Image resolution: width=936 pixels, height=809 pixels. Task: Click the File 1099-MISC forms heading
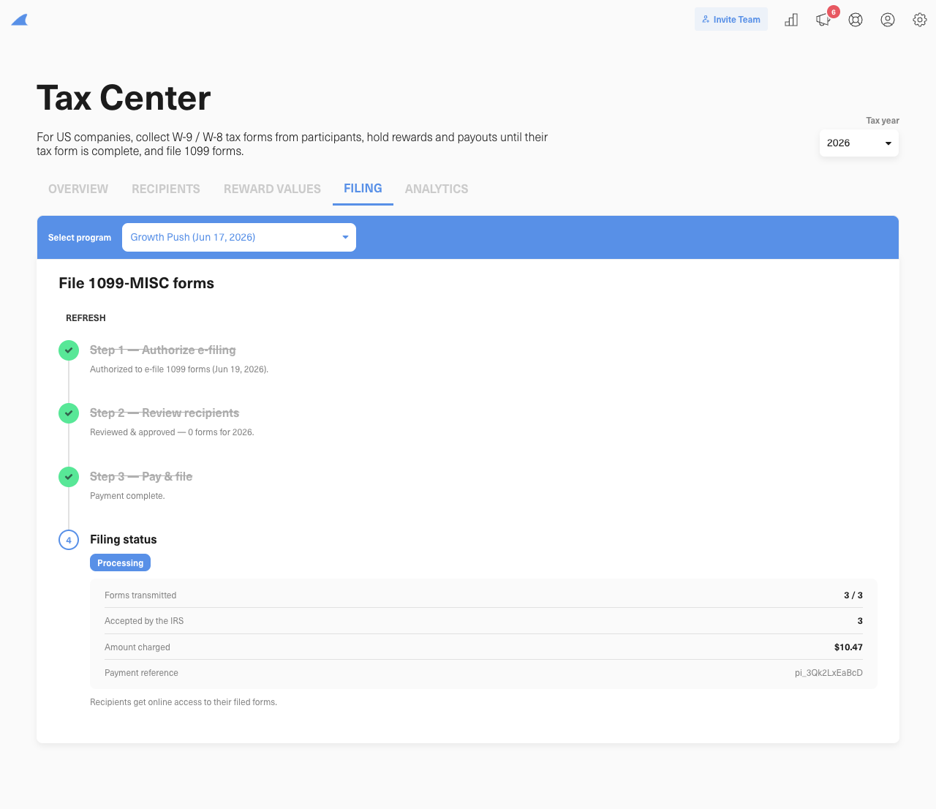(137, 284)
